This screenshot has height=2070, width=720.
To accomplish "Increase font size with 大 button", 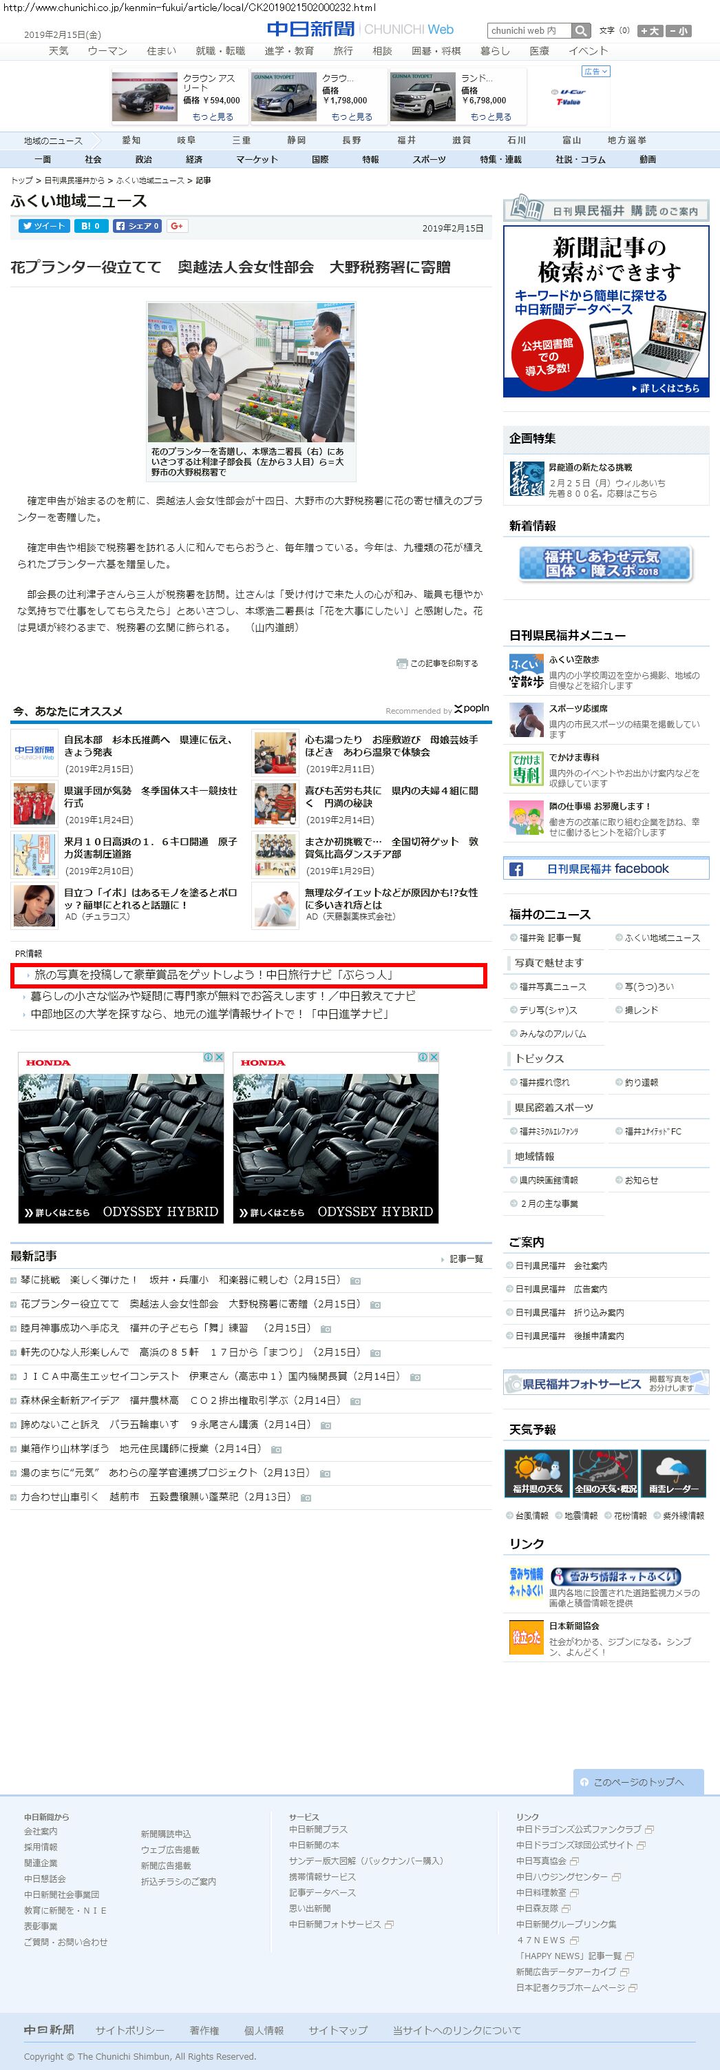I will [x=650, y=30].
